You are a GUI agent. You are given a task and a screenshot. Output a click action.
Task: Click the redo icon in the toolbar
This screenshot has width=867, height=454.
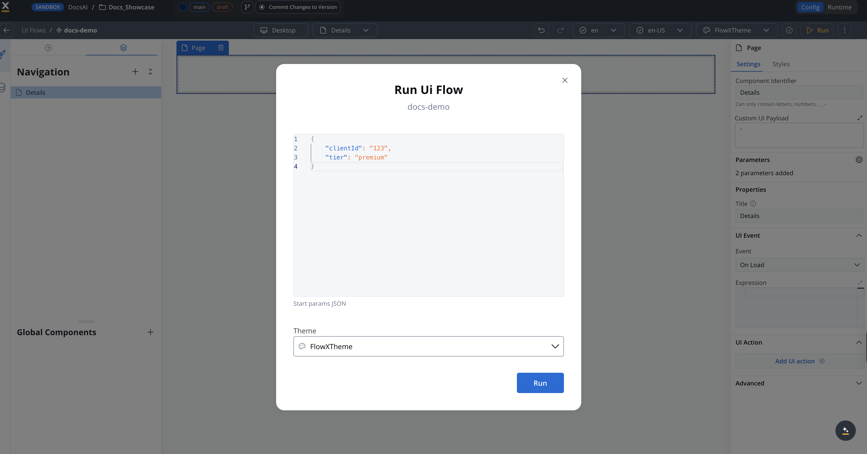(x=561, y=30)
